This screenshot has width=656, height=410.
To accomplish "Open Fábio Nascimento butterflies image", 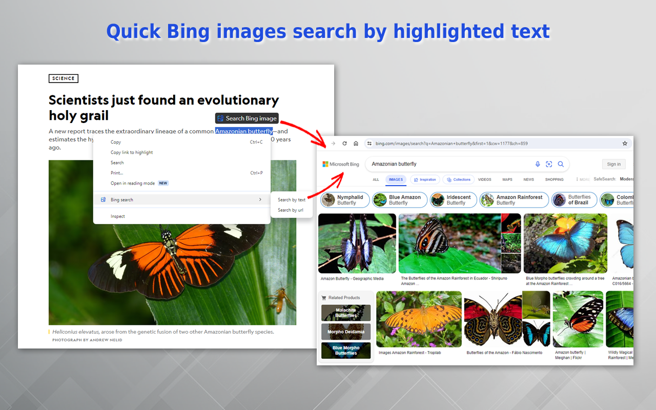I will click(507, 319).
